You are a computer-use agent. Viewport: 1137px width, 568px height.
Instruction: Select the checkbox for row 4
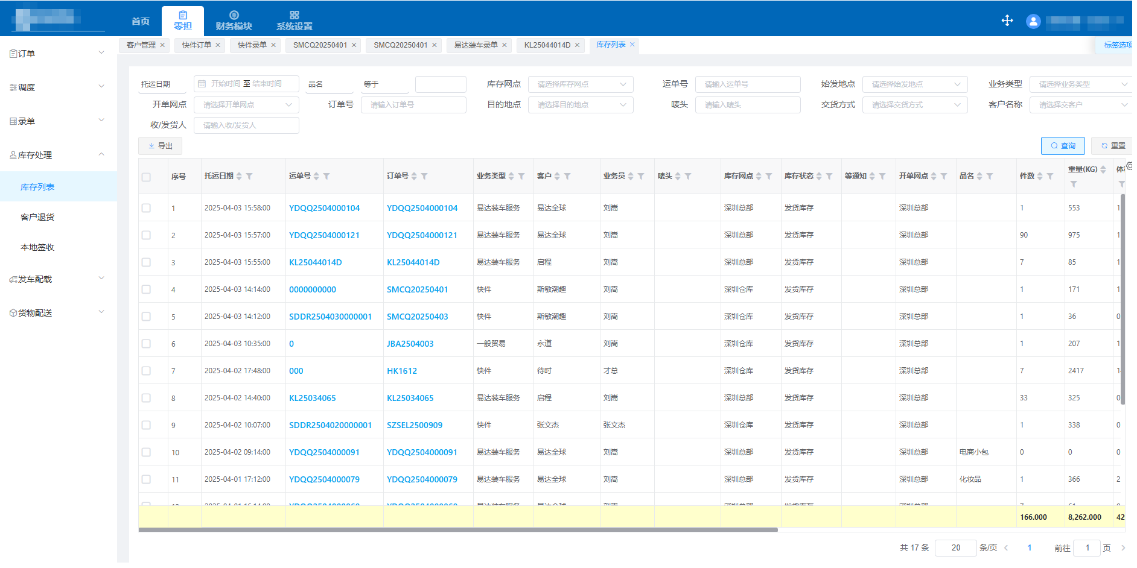(146, 289)
